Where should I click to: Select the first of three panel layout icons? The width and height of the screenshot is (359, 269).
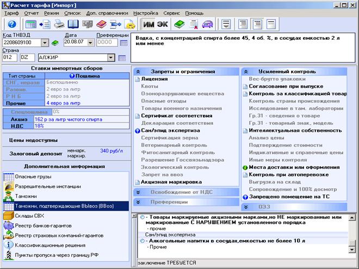[x=243, y=24]
